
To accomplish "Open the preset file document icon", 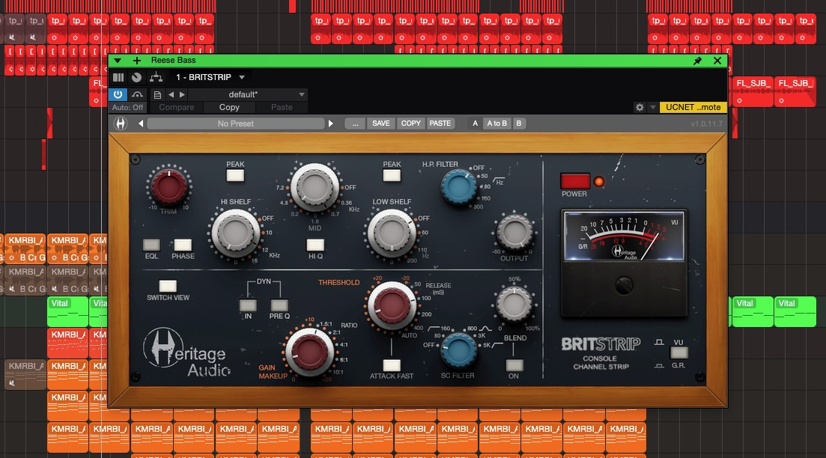I will point(157,95).
